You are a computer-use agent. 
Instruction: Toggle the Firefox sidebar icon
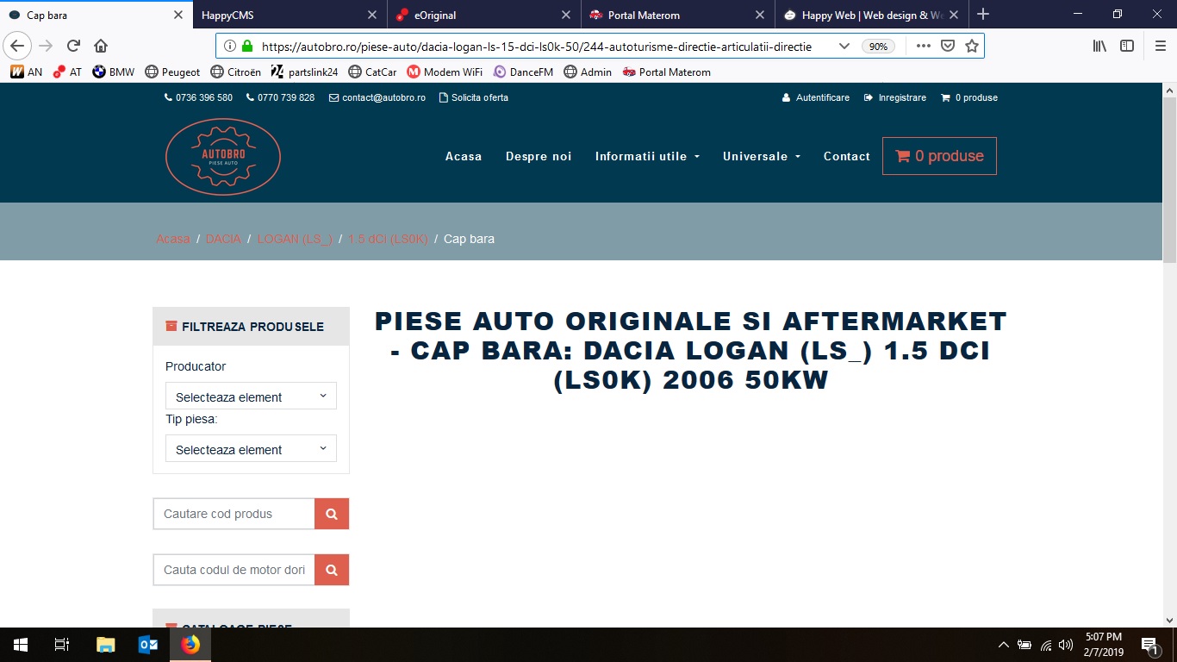point(1127,46)
